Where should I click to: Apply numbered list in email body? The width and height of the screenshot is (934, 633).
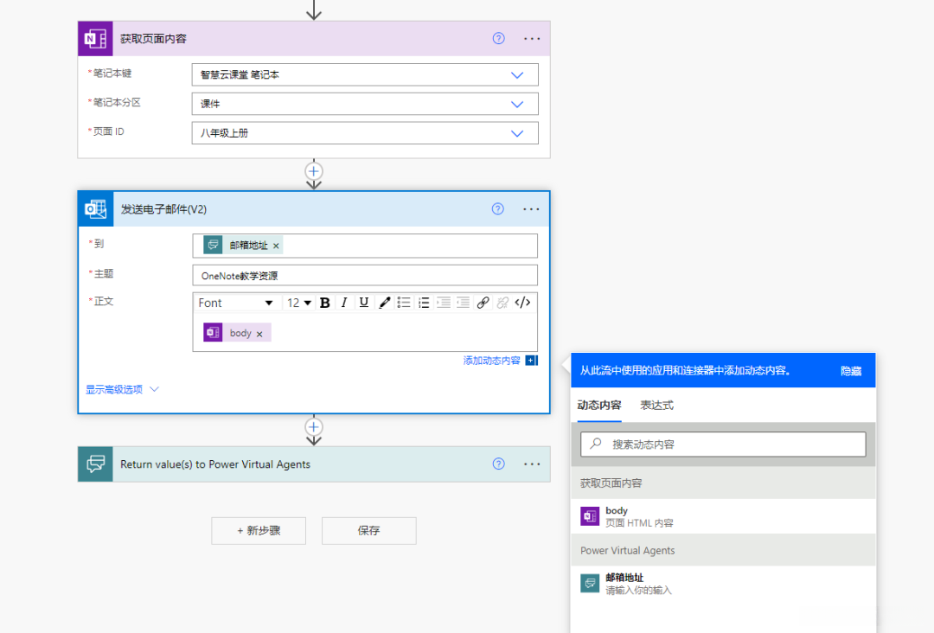pyautogui.click(x=424, y=304)
